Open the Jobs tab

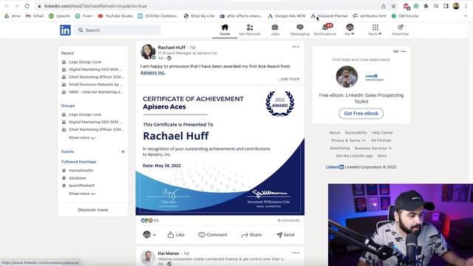coord(275,30)
